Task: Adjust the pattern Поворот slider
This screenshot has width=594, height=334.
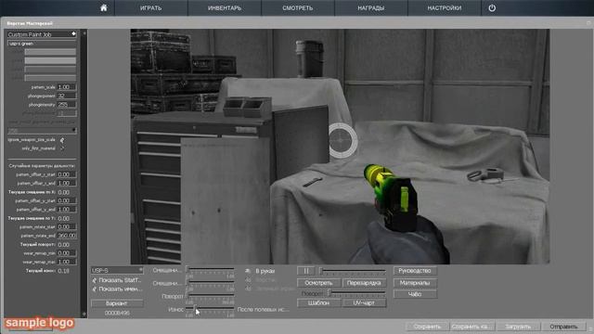Action: (x=211, y=295)
